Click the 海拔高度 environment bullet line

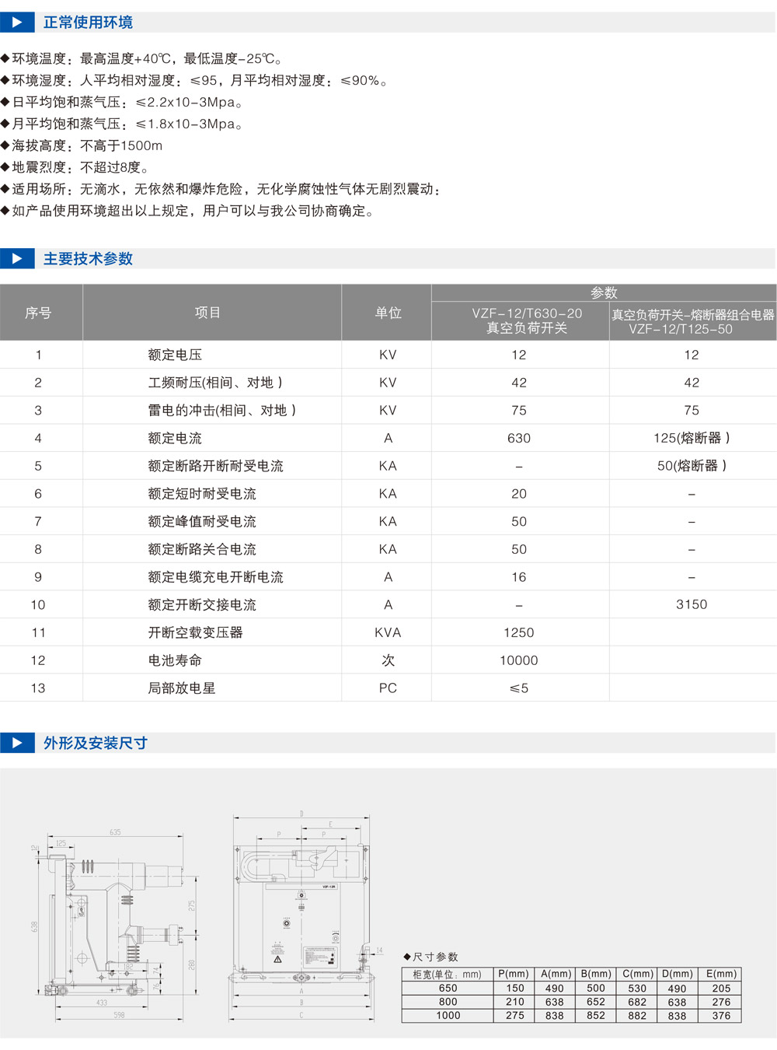[x=87, y=145]
